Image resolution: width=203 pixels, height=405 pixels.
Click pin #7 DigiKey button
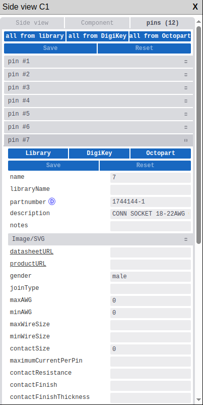99,154
